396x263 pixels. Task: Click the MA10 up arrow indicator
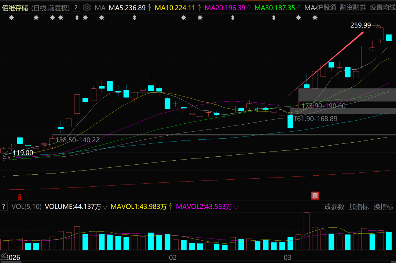tap(199, 8)
